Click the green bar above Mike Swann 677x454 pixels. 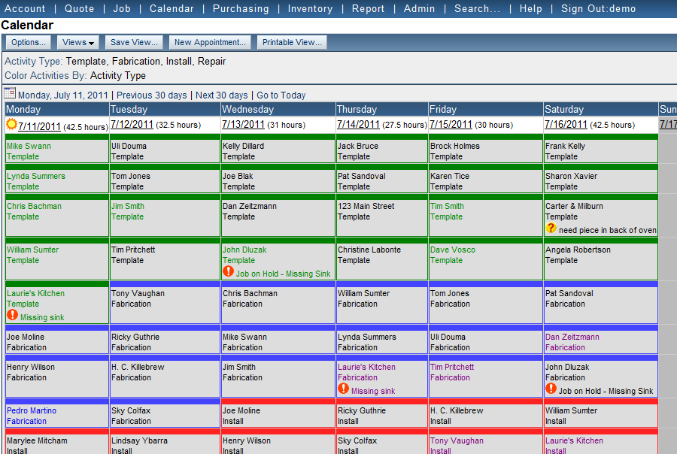[x=56, y=136]
